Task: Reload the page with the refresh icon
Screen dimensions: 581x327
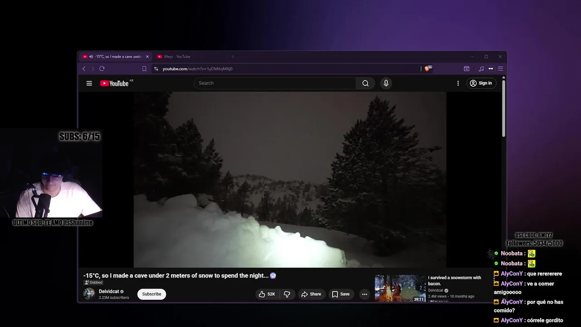Action: pos(102,69)
